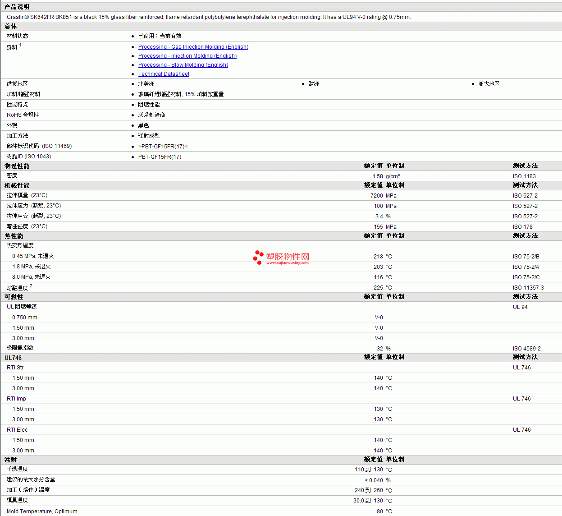Screen dimensions: 562x516
Task: Open Processing - Injection Molding (English) link
Action: [187, 56]
